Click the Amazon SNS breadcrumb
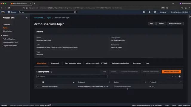191x107 pixels. tap(39, 18)
